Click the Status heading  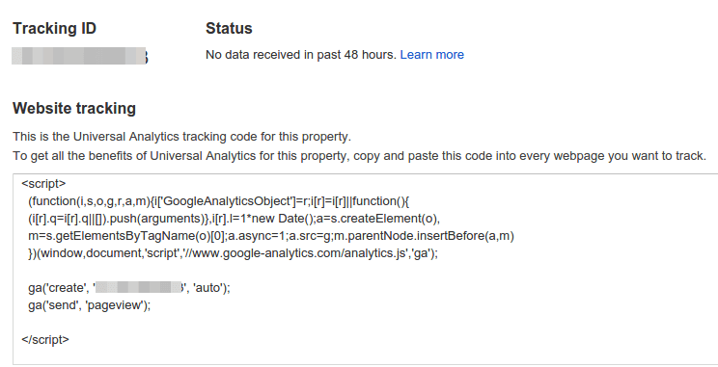(229, 28)
